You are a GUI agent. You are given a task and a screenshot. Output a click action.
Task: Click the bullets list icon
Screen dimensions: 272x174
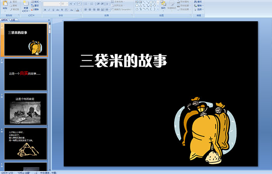87,3
